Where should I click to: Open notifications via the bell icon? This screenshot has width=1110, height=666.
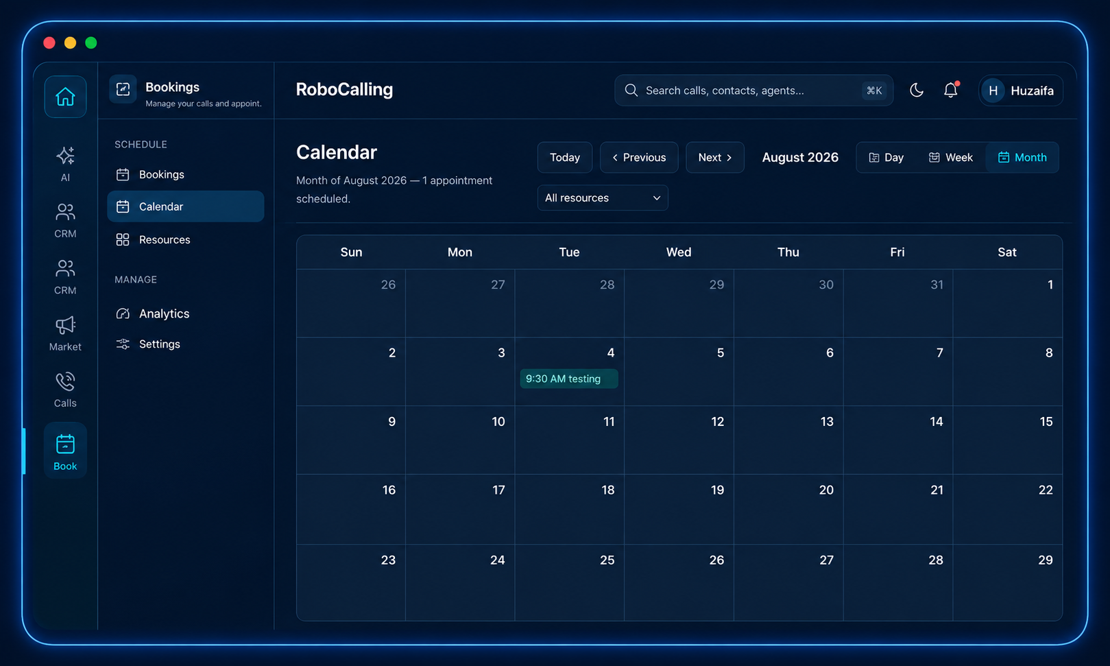pyautogui.click(x=950, y=90)
